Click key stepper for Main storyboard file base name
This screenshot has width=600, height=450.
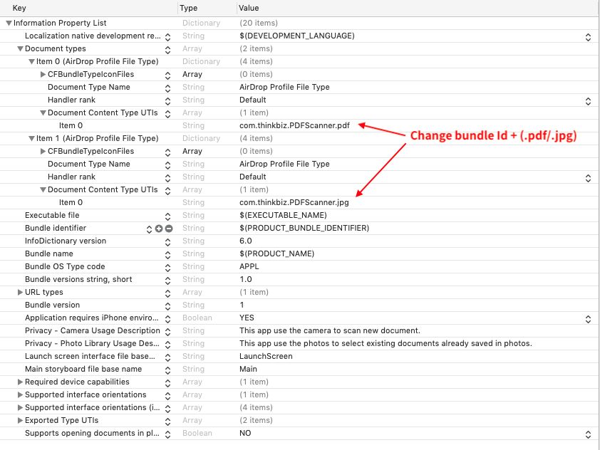167,370
